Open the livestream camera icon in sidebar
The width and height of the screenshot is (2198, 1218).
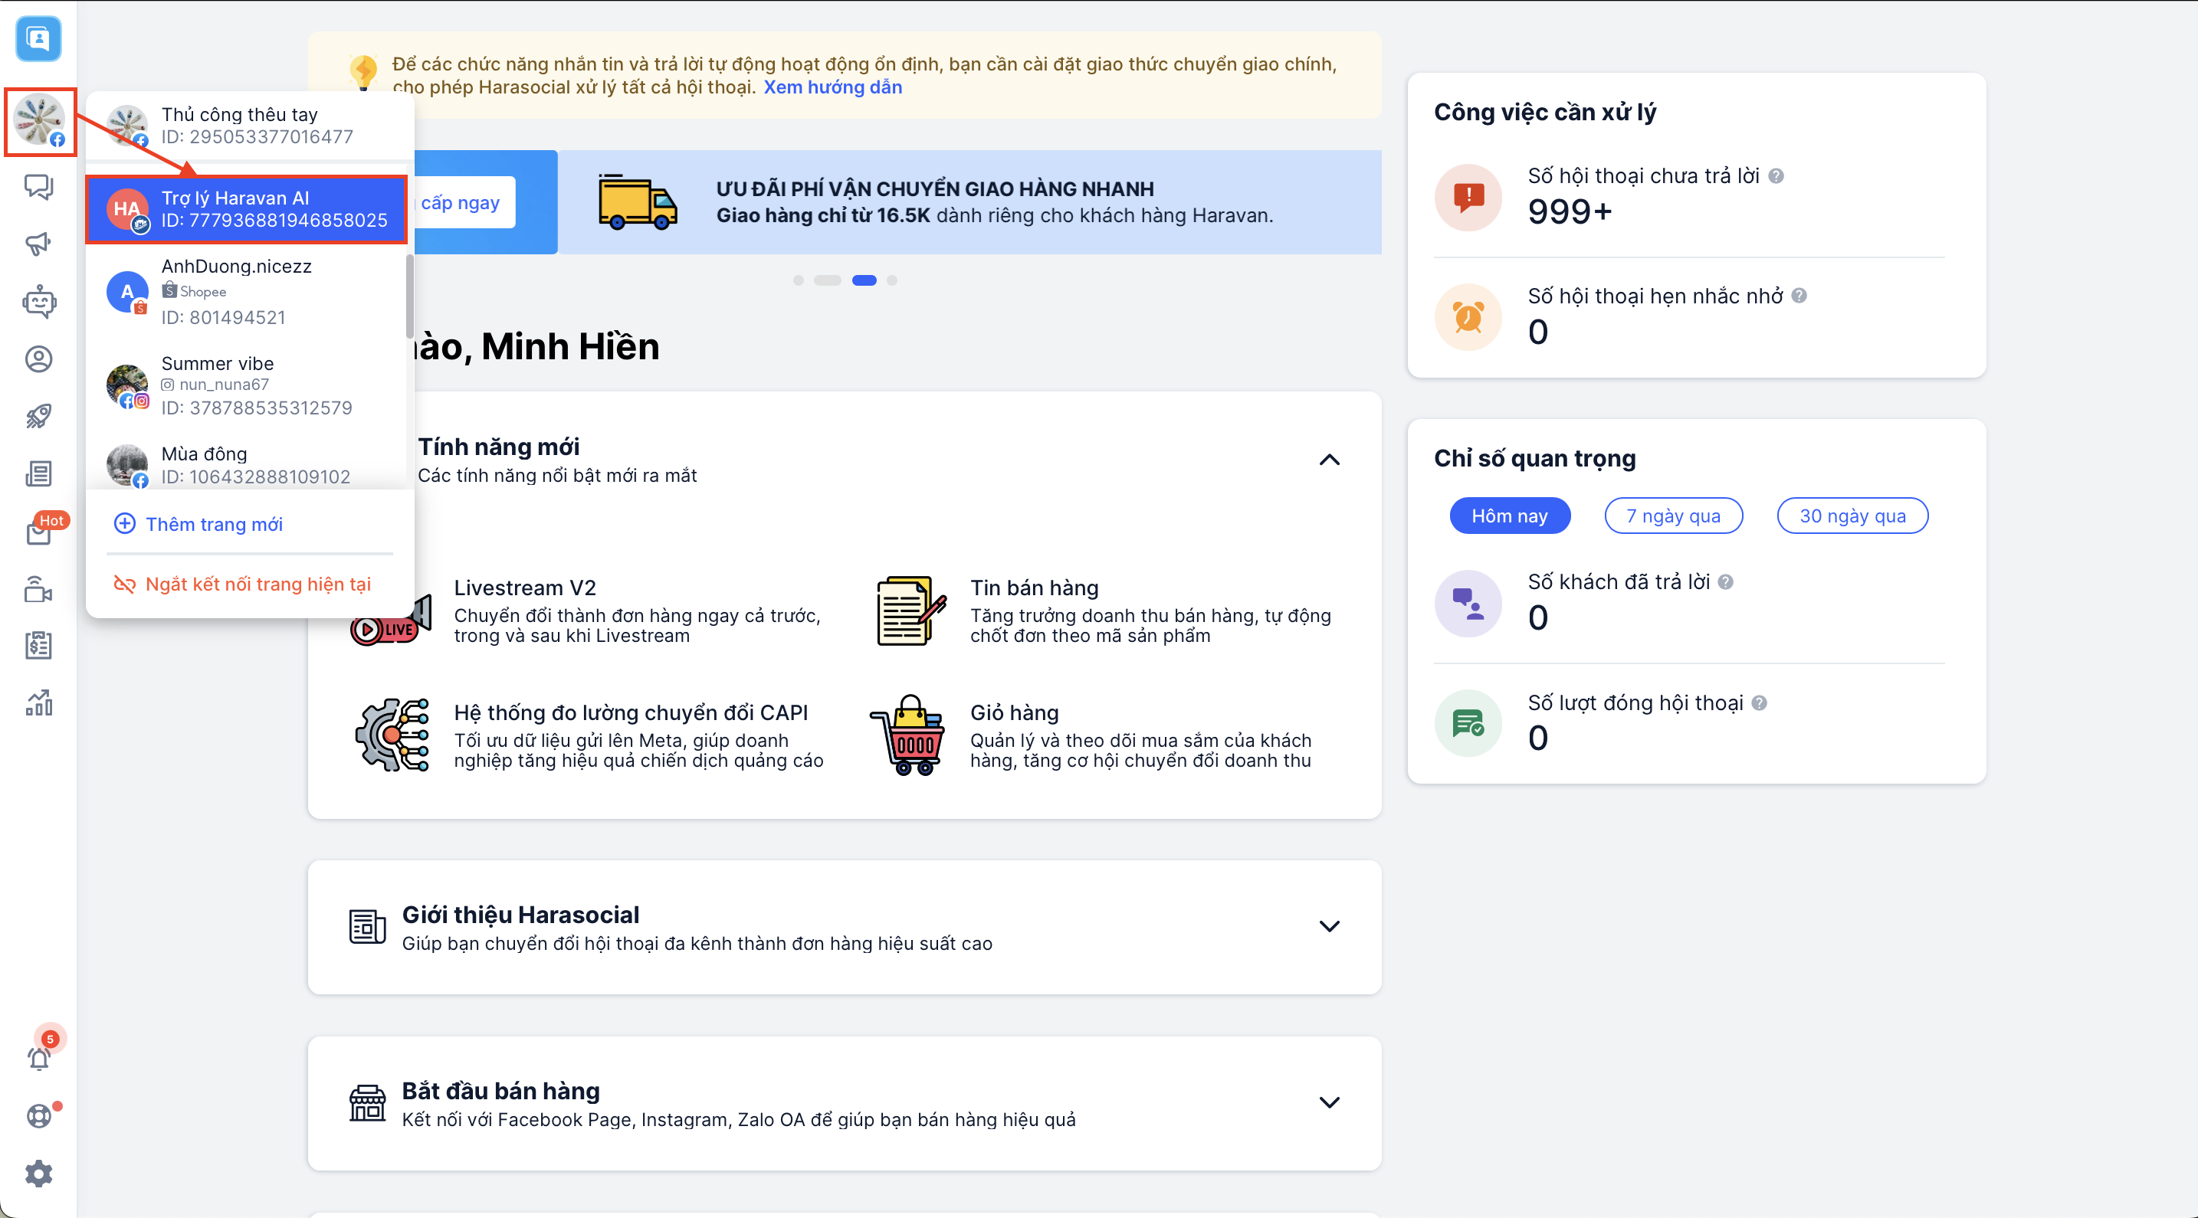click(38, 589)
